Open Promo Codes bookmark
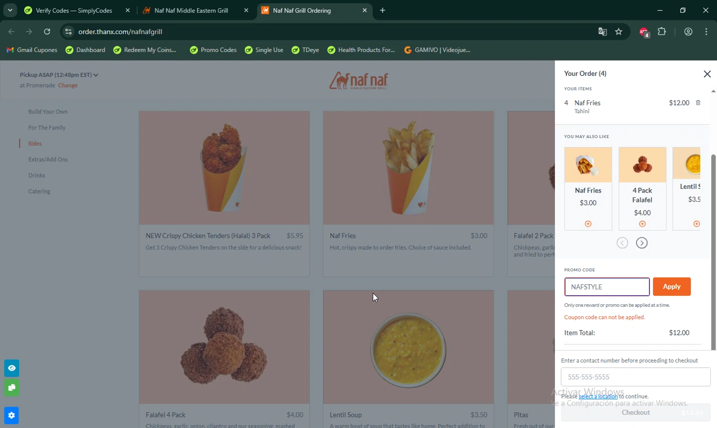The image size is (717, 428). pos(213,50)
